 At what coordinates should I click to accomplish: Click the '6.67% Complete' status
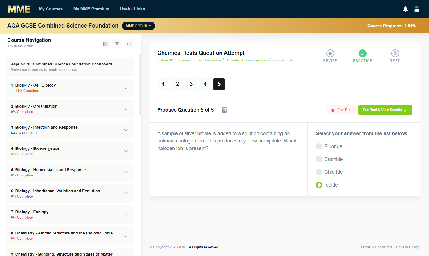tap(24, 133)
